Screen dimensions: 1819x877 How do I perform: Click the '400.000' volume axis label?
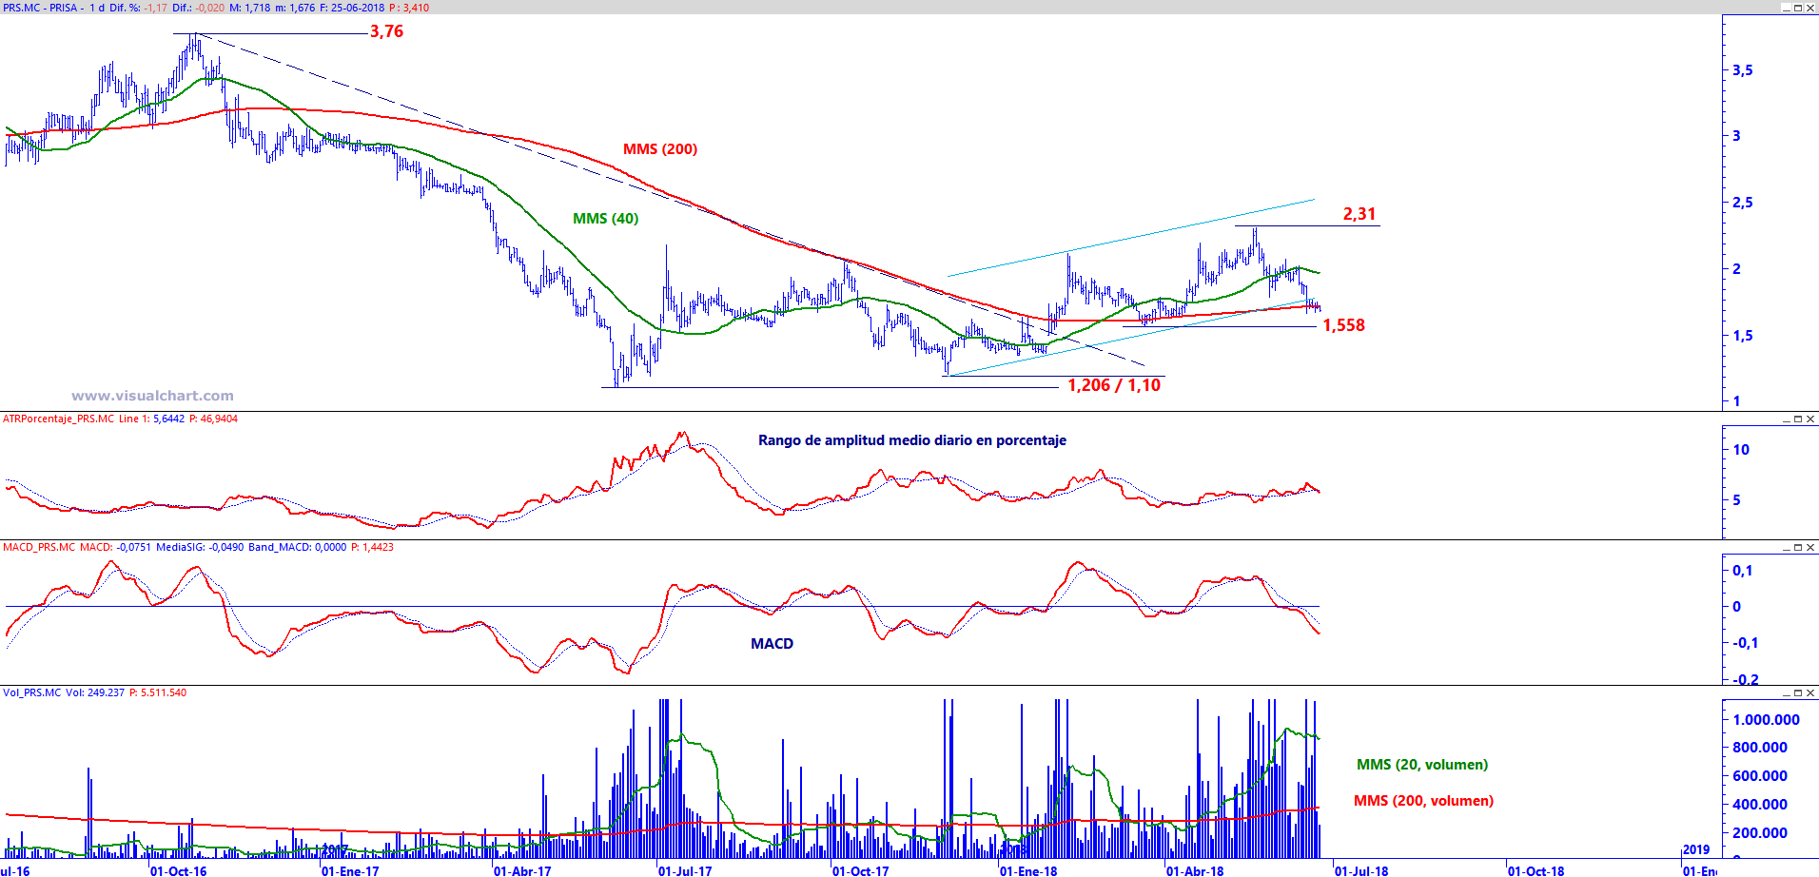pos(1759,805)
